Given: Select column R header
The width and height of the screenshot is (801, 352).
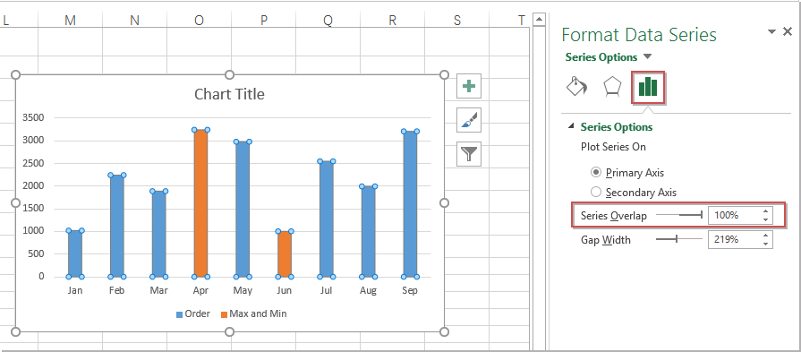Looking at the screenshot, I should [x=392, y=20].
